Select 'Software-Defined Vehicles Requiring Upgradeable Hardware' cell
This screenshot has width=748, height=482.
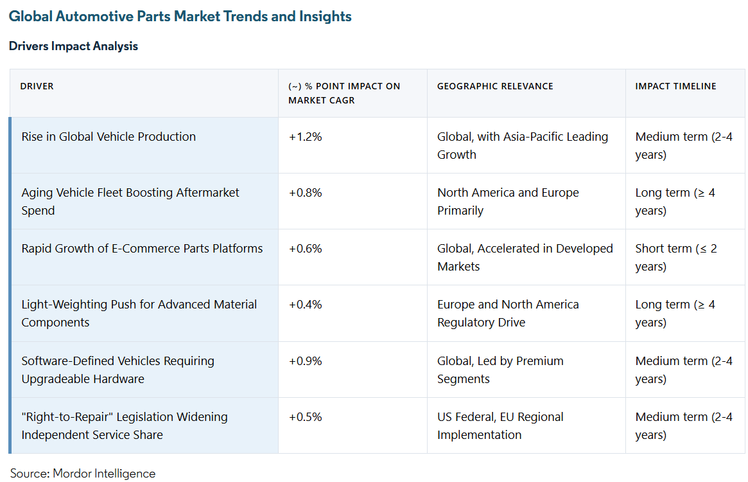[x=118, y=370]
